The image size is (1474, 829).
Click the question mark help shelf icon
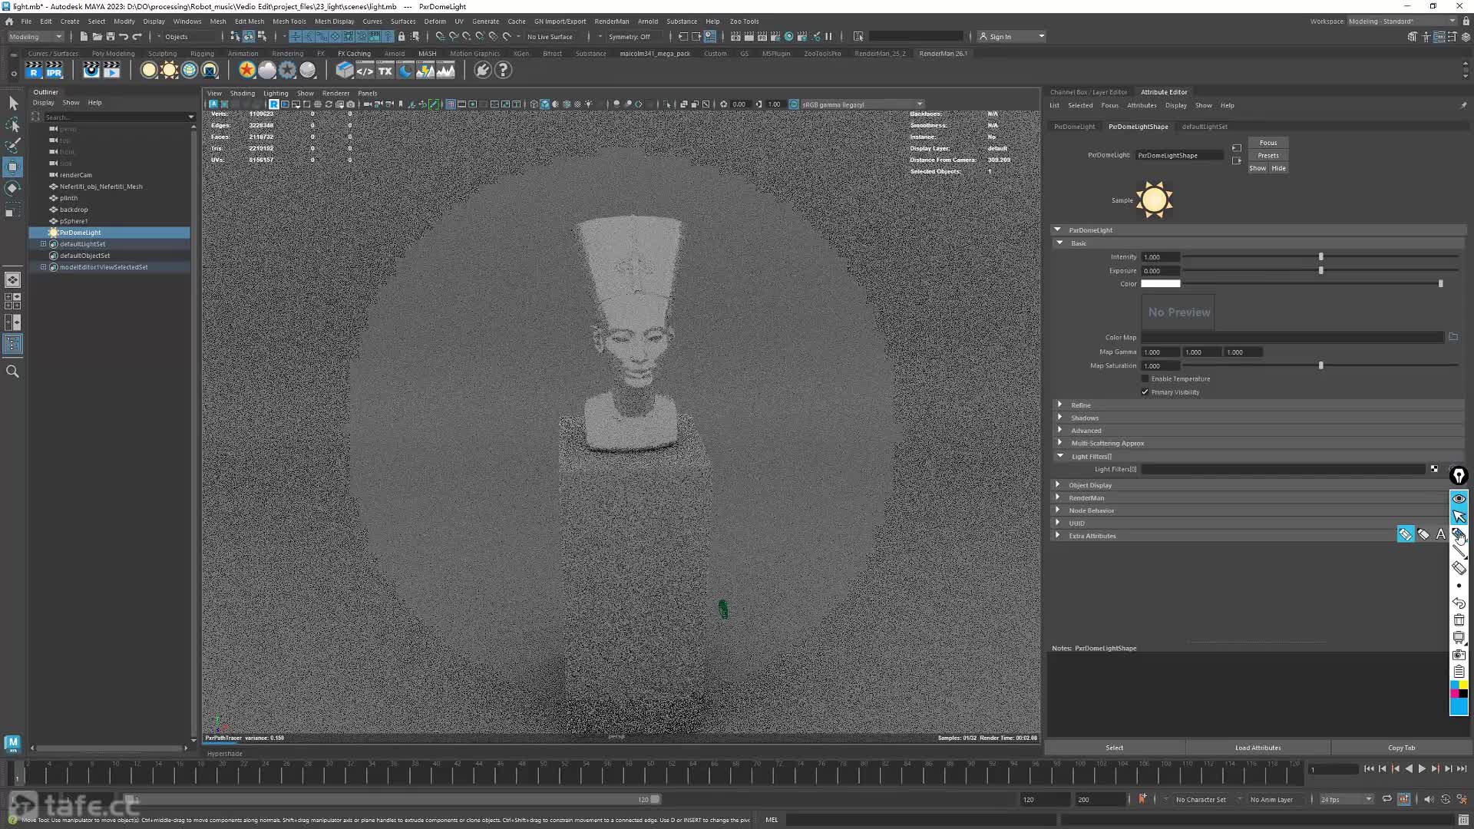point(503,71)
